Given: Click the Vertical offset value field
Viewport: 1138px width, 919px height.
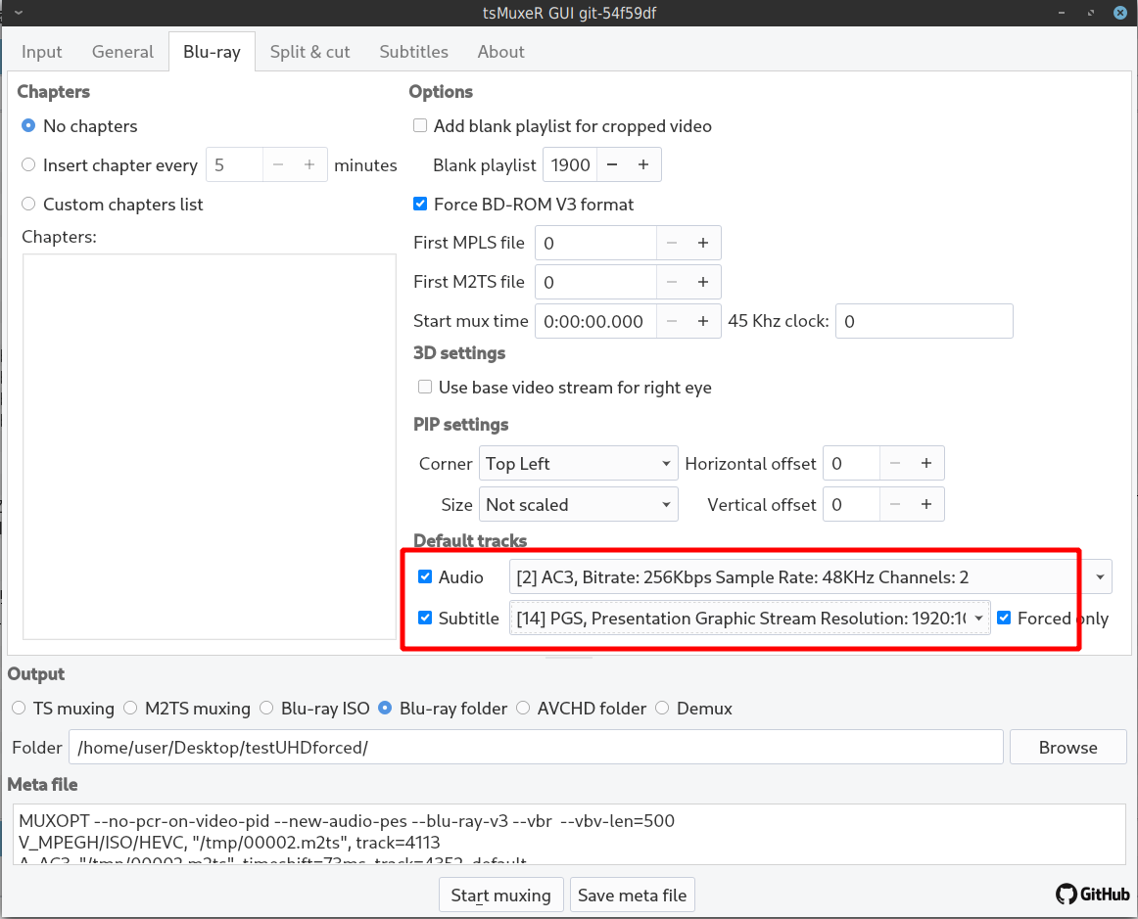Looking at the screenshot, I should coord(851,505).
